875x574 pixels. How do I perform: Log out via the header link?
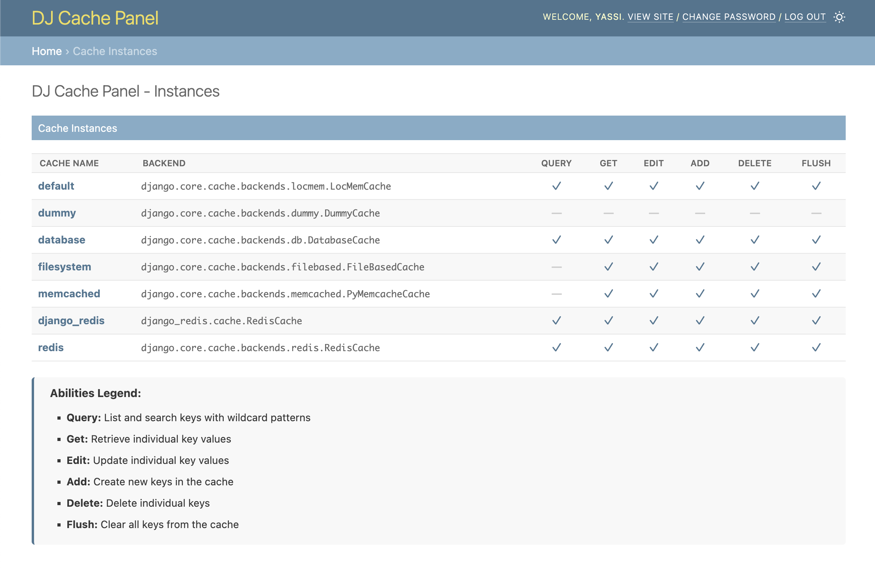click(x=805, y=17)
